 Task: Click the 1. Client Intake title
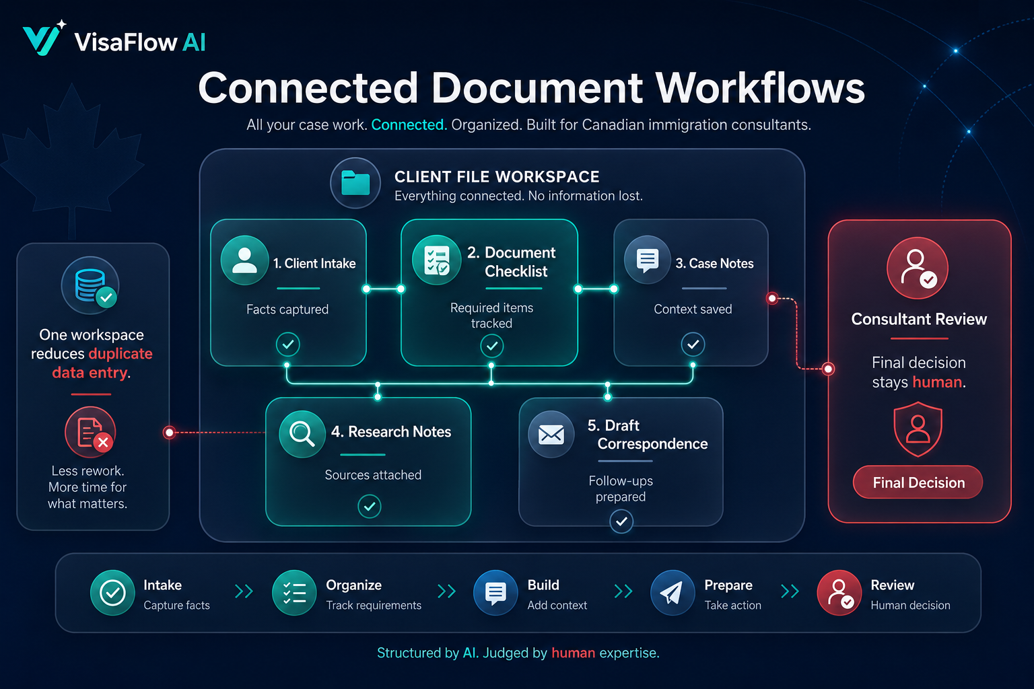(314, 264)
